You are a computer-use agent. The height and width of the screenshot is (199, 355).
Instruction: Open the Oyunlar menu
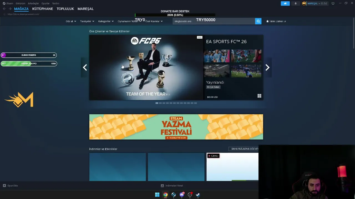pos(45,3)
